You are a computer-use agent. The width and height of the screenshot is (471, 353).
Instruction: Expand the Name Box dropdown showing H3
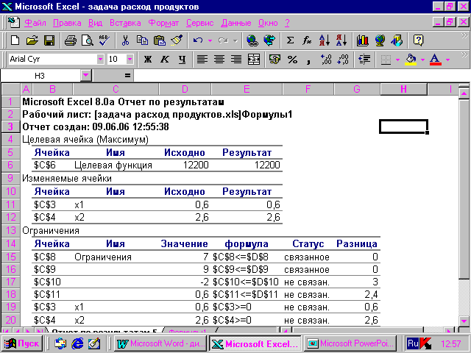(85, 75)
